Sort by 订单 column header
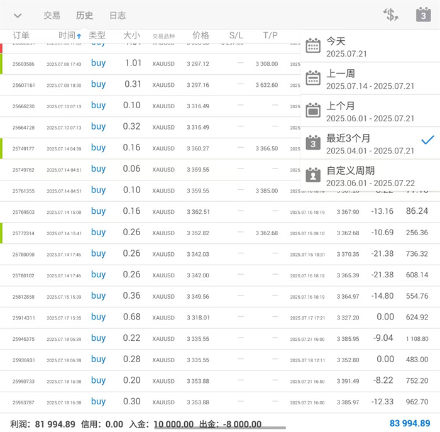Image resolution: width=440 pixels, height=432 pixels. (x=21, y=36)
